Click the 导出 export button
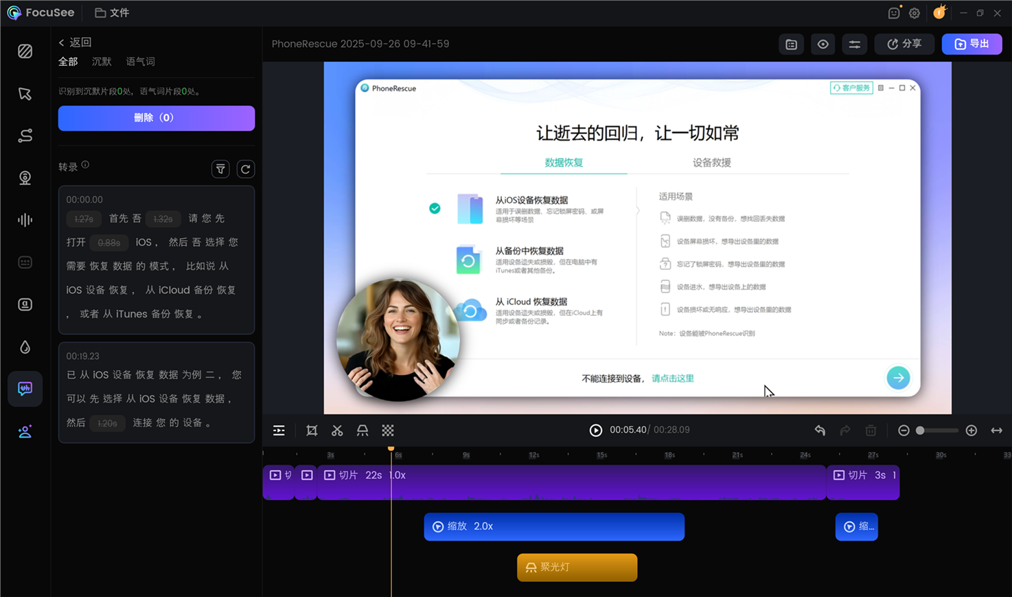The image size is (1012, 597). click(971, 43)
